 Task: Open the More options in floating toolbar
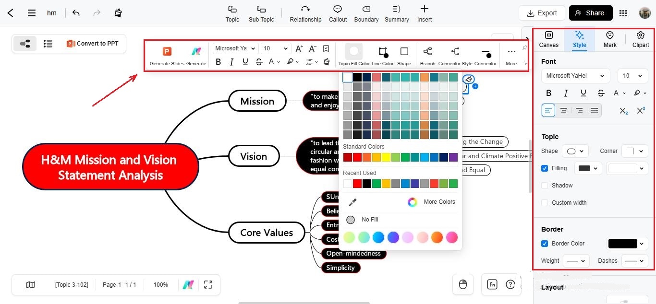tap(511, 56)
